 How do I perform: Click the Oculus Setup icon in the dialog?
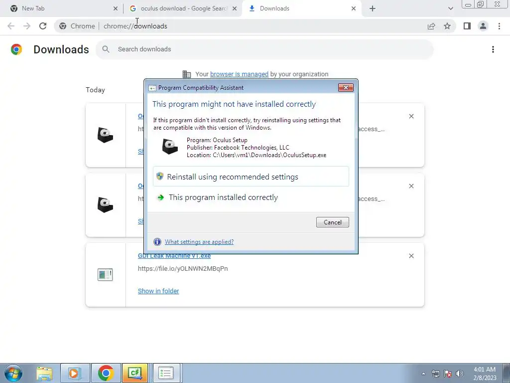coord(170,147)
